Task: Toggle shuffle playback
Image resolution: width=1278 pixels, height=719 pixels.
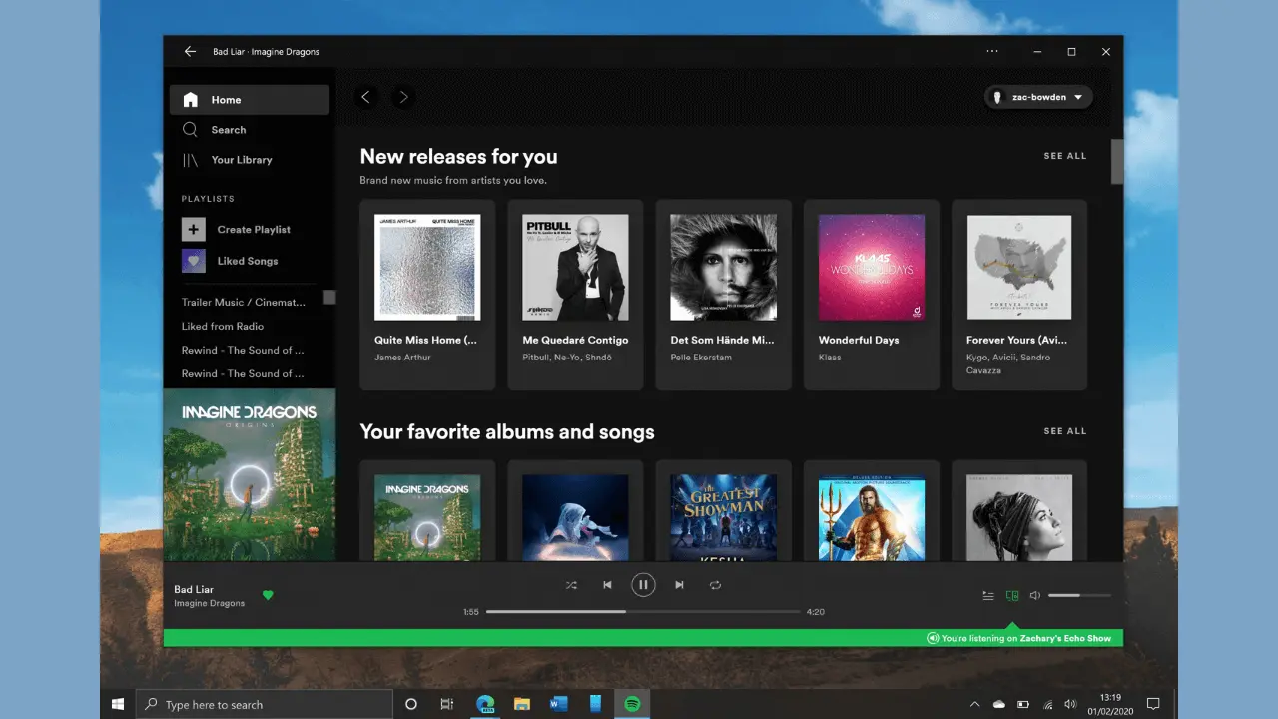Action: point(571,585)
